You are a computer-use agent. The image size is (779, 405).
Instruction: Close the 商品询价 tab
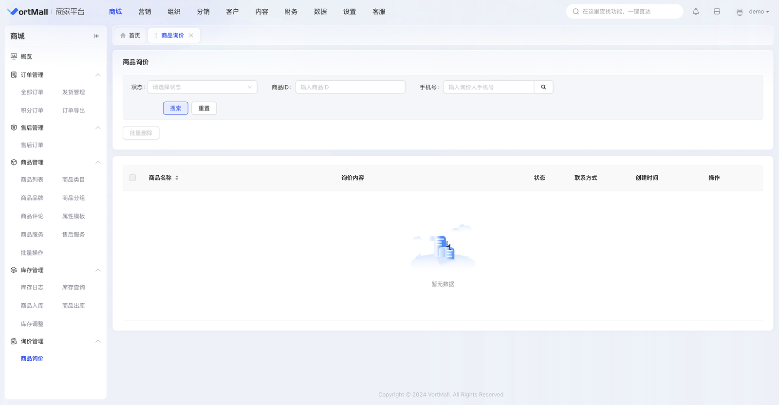pos(191,36)
